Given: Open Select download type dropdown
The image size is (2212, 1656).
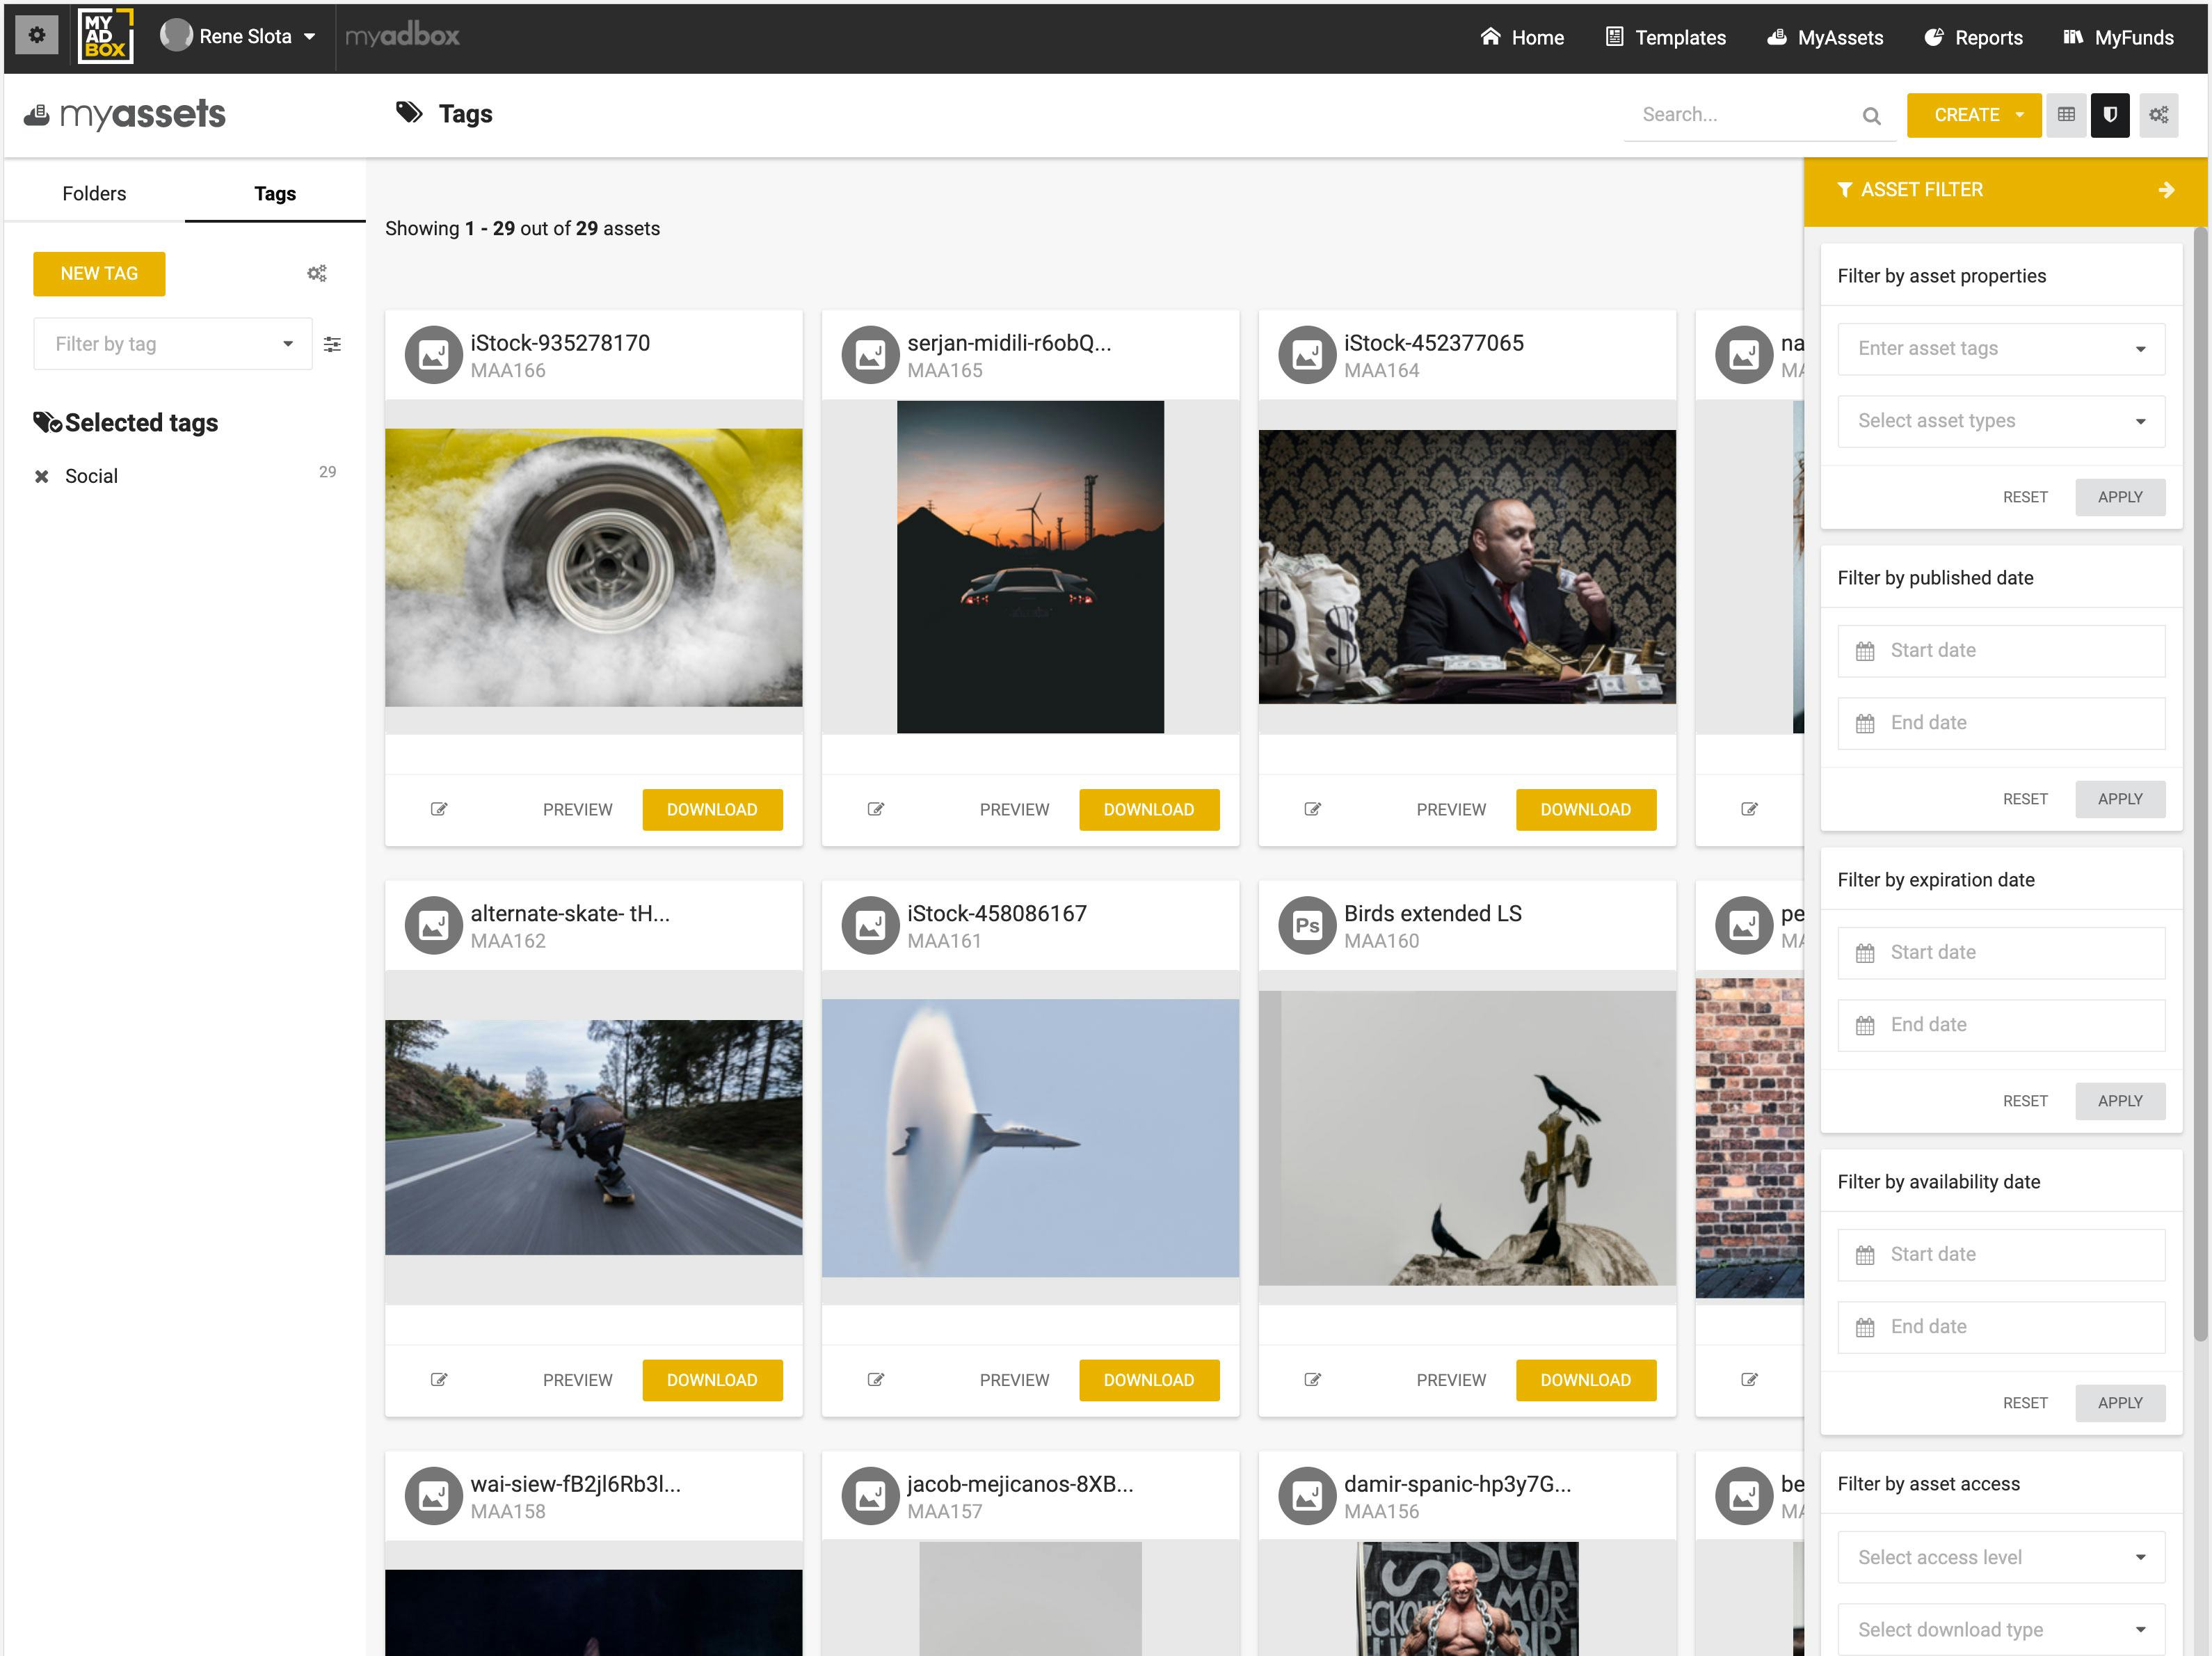Looking at the screenshot, I should [x=2001, y=1630].
